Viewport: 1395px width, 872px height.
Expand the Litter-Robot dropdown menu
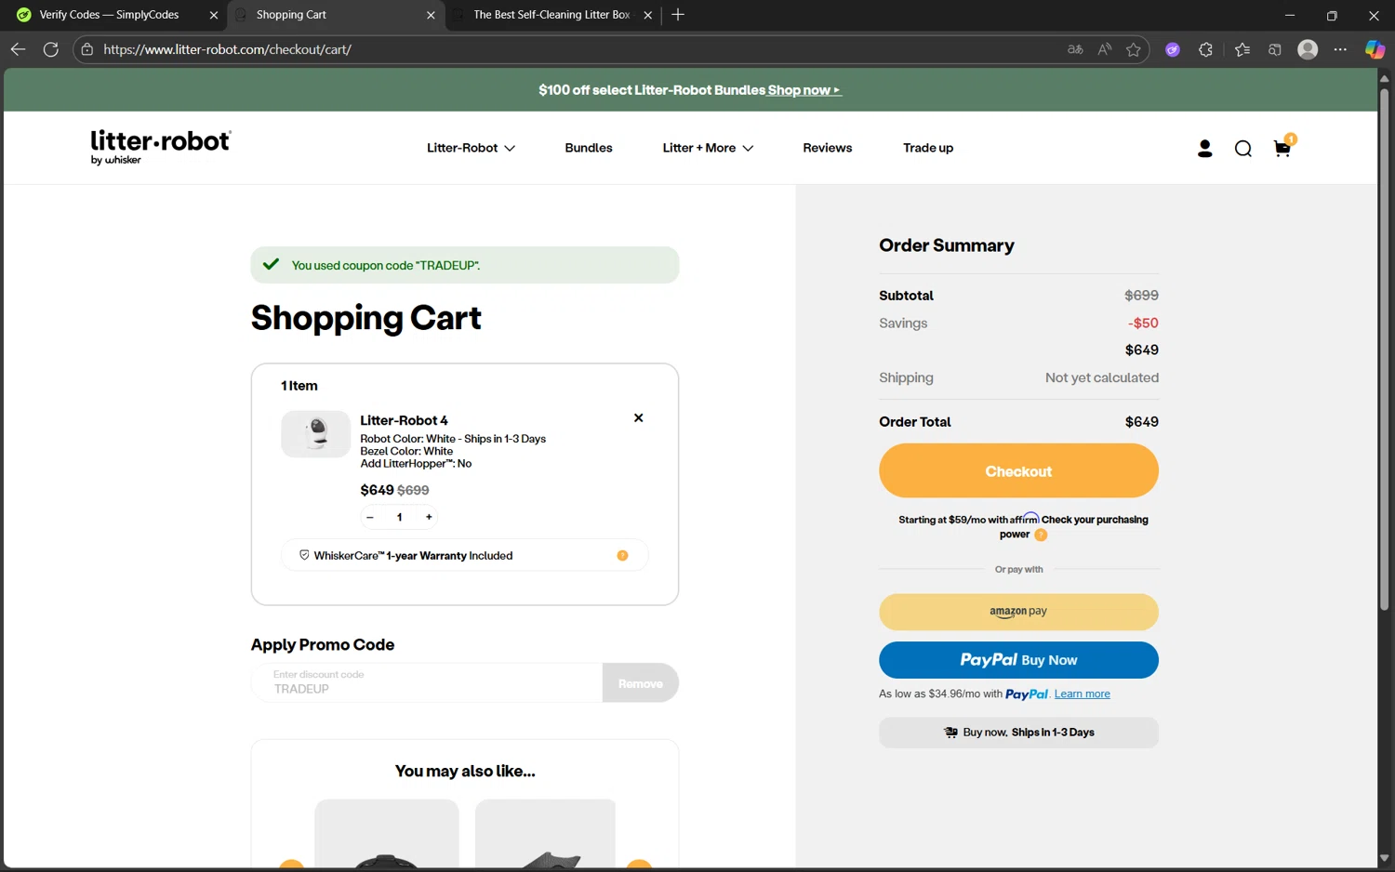pyautogui.click(x=471, y=148)
